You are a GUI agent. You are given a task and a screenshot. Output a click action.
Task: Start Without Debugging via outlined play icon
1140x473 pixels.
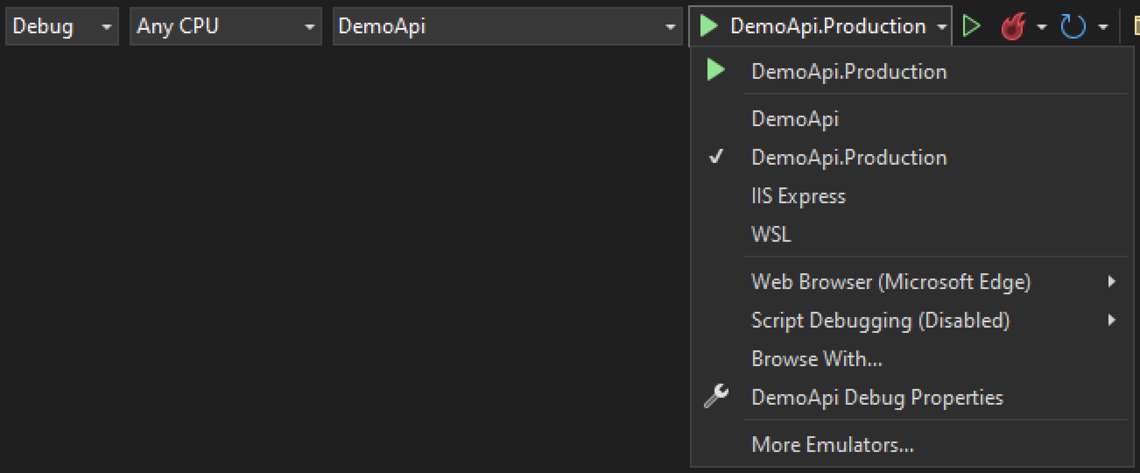point(971,26)
